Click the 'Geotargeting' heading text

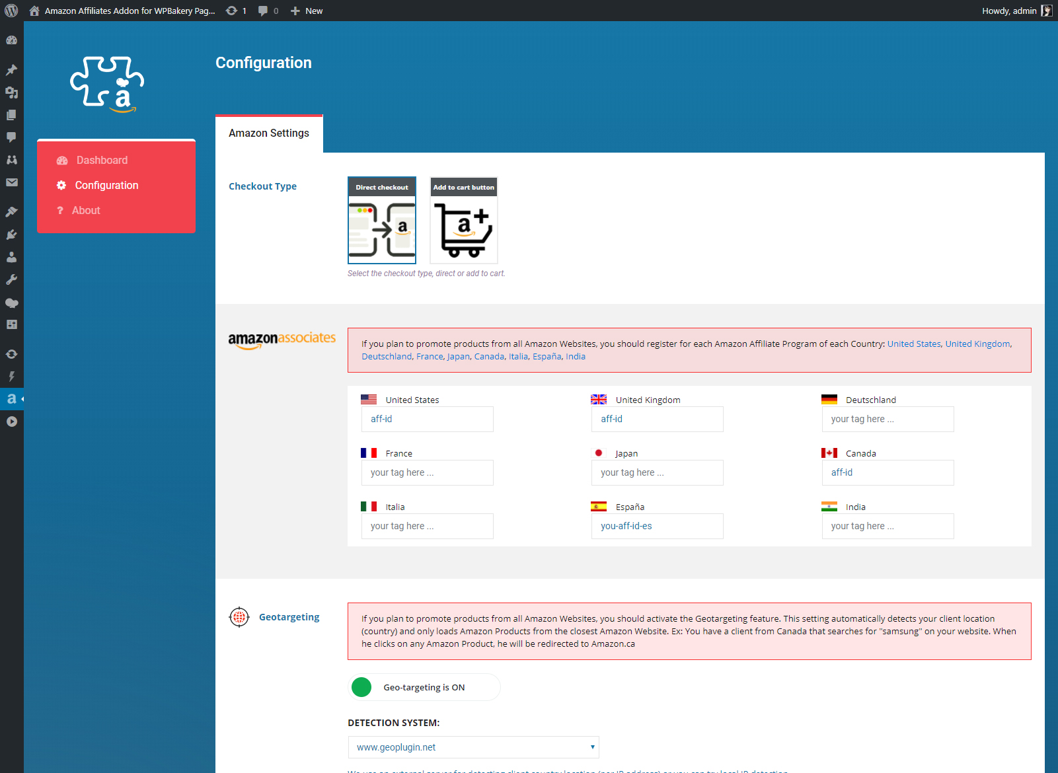(x=289, y=617)
